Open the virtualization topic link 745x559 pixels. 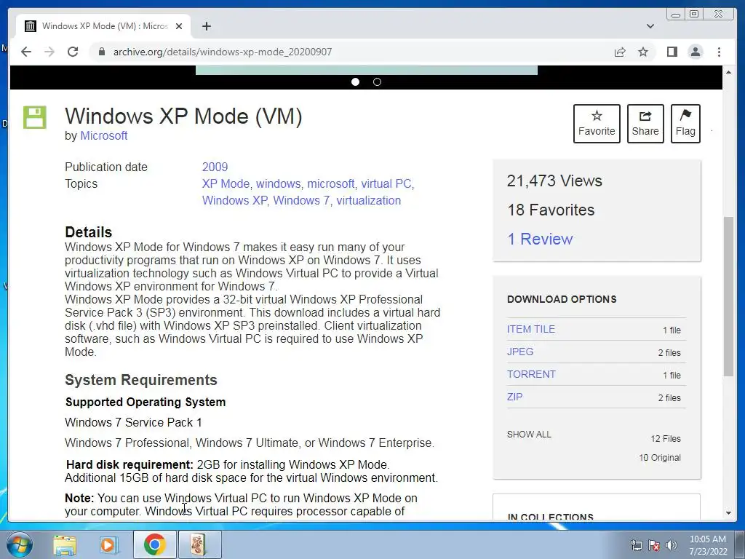click(369, 200)
